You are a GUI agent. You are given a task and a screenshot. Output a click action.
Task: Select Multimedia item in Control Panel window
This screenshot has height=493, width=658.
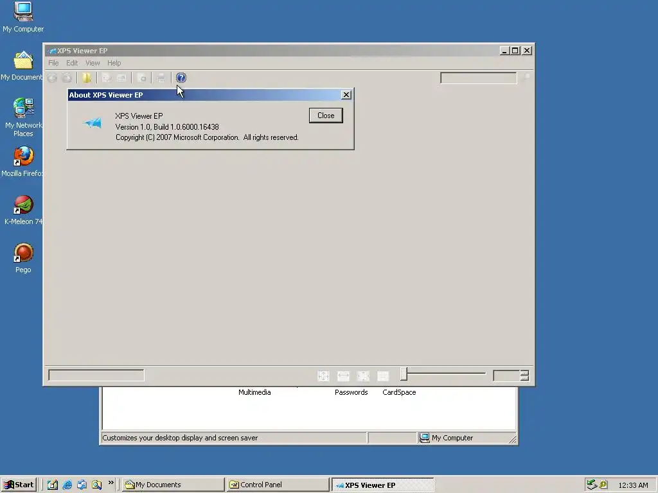click(x=254, y=392)
